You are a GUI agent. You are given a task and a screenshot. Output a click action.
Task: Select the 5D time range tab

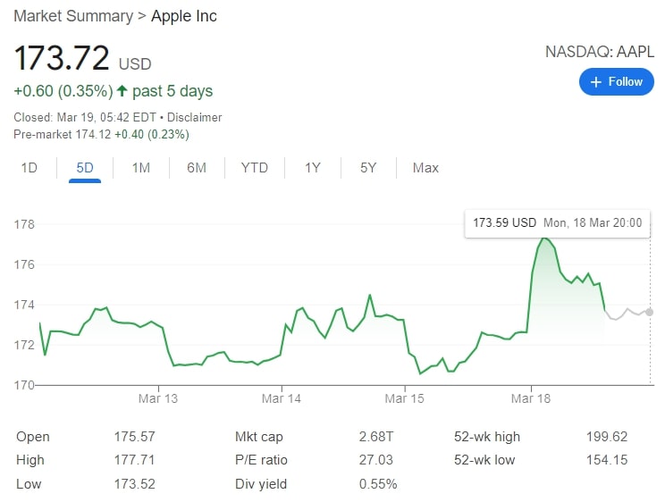pos(85,168)
